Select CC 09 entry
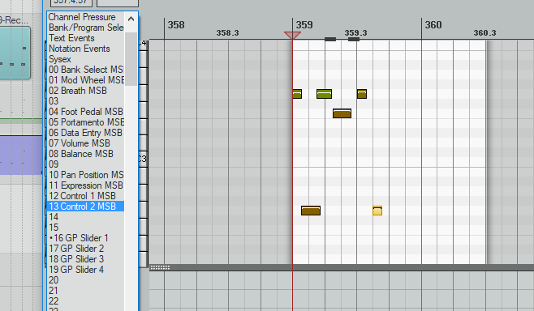This screenshot has height=311, width=534. 85,164
